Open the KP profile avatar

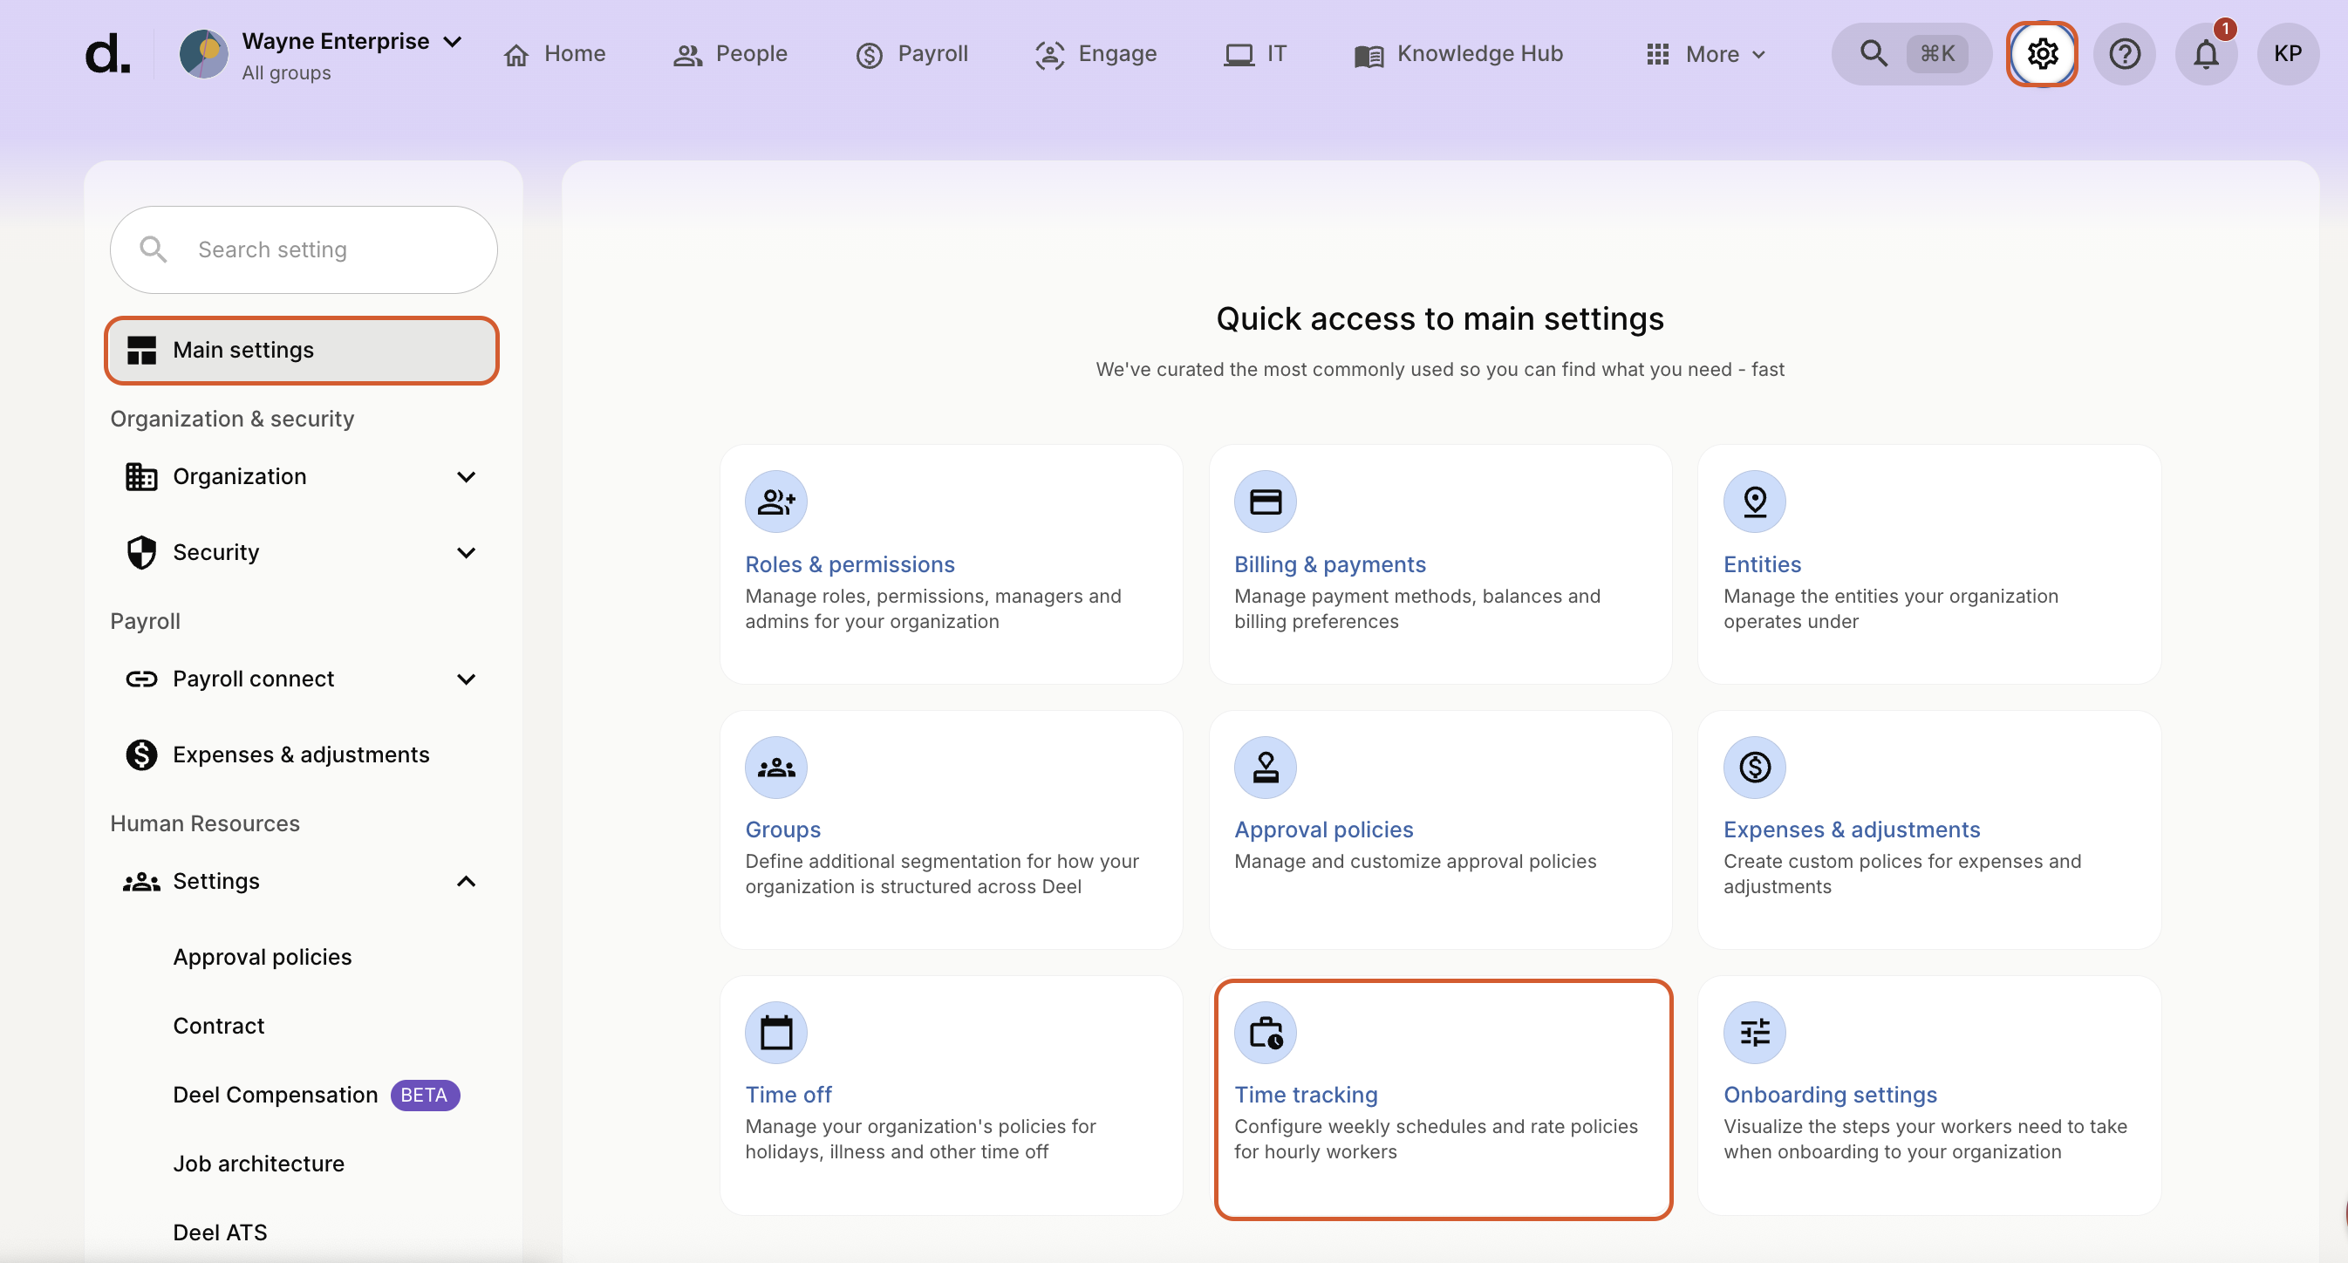coord(2287,54)
